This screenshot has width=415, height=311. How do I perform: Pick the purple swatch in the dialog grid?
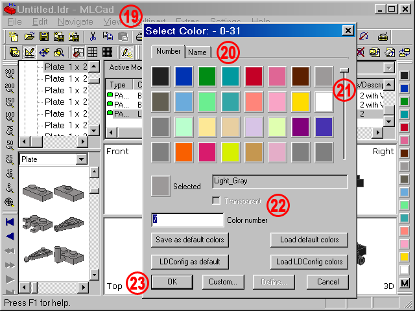click(x=300, y=127)
